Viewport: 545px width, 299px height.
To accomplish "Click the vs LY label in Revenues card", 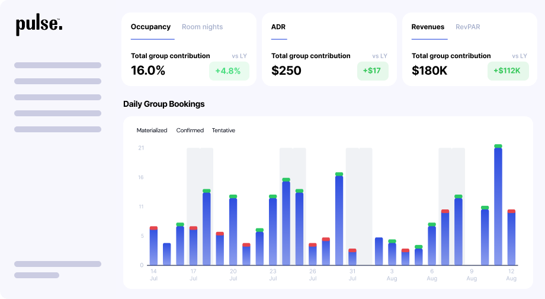I will 520,56.
